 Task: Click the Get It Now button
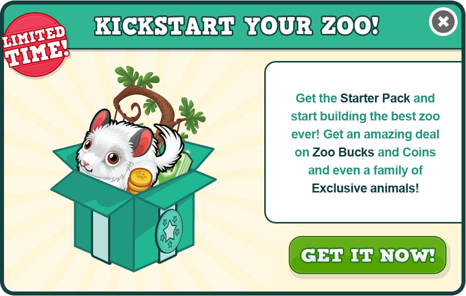click(x=367, y=255)
